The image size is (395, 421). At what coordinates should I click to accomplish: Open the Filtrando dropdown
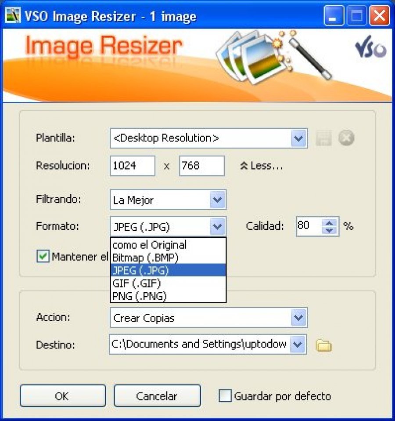(x=217, y=200)
